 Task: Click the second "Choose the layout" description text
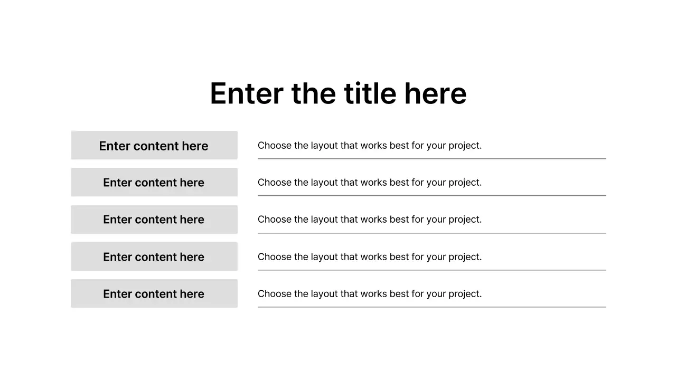tap(370, 182)
